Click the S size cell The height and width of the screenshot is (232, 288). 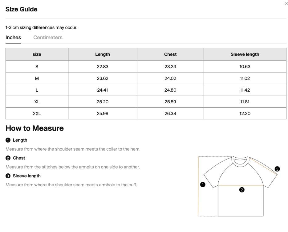[x=37, y=67]
